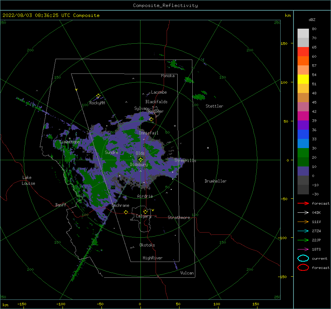The width and height of the screenshot is (331, 309).
Task: Click the Strathmore label
Action: [179, 218]
